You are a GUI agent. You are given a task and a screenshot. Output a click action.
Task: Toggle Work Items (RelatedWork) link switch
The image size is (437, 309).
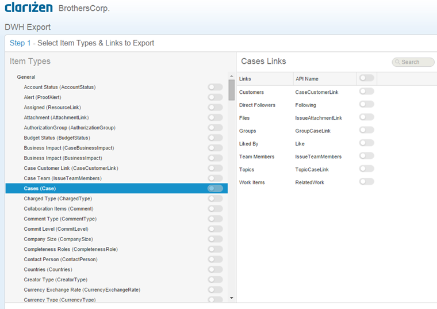tap(366, 182)
